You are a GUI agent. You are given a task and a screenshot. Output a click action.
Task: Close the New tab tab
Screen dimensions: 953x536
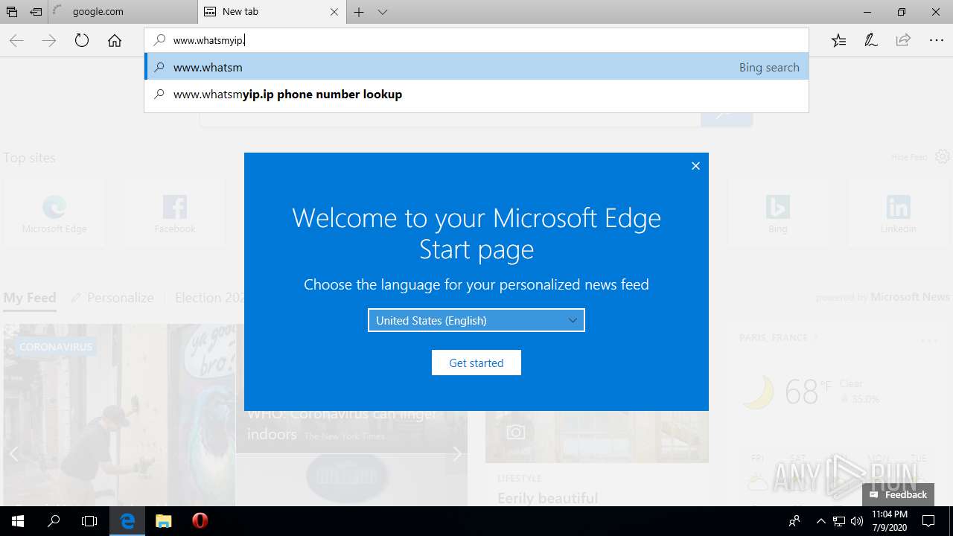[334, 12]
